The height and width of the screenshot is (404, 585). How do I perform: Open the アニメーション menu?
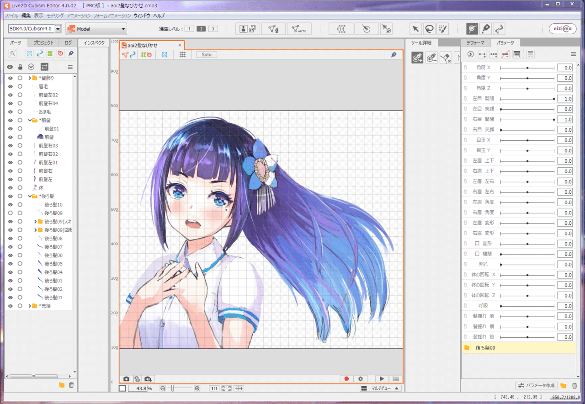pyautogui.click(x=79, y=16)
